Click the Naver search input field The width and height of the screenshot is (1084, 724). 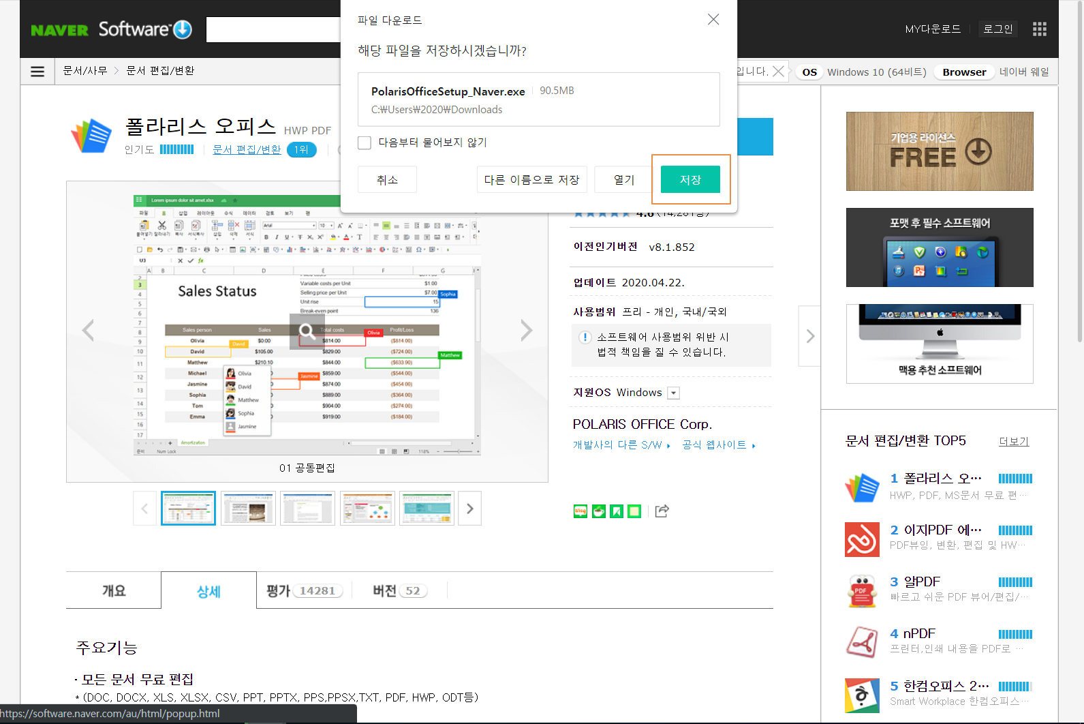click(x=273, y=29)
